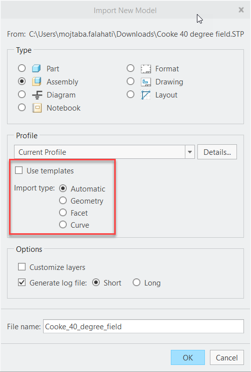The image size is (251, 372).
Task: Uncheck Generate log file option
Action: click(x=22, y=283)
